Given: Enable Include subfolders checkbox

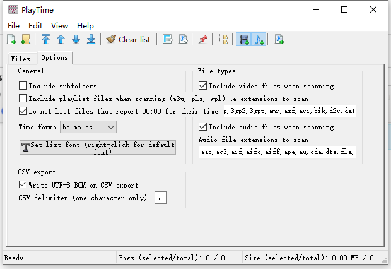Looking at the screenshot, I should [23, 86].
